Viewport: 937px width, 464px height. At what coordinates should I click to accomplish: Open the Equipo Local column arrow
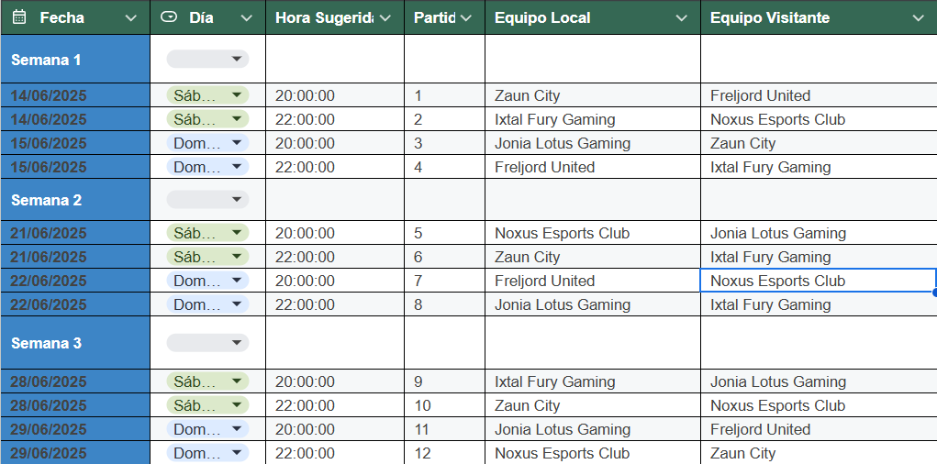(681, 18)
